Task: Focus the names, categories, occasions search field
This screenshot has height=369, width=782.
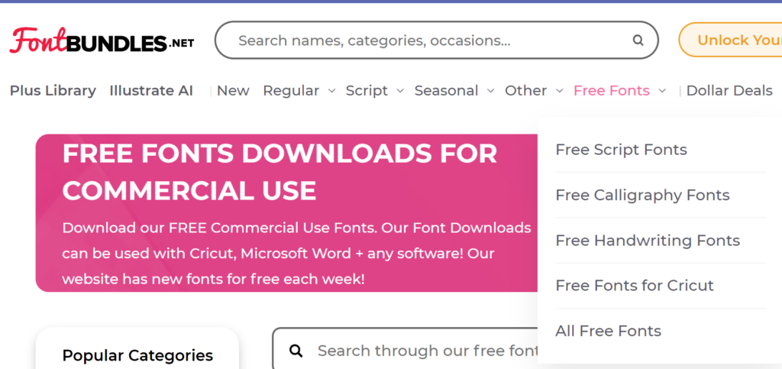Action: tap(428, 40)
